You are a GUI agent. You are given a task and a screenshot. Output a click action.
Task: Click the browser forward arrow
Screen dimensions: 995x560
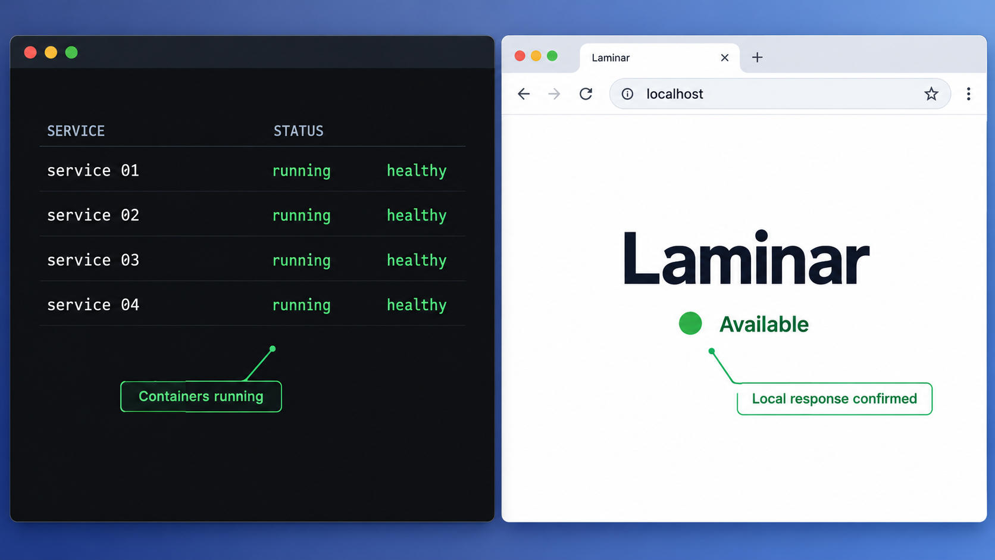coord(554,94)
